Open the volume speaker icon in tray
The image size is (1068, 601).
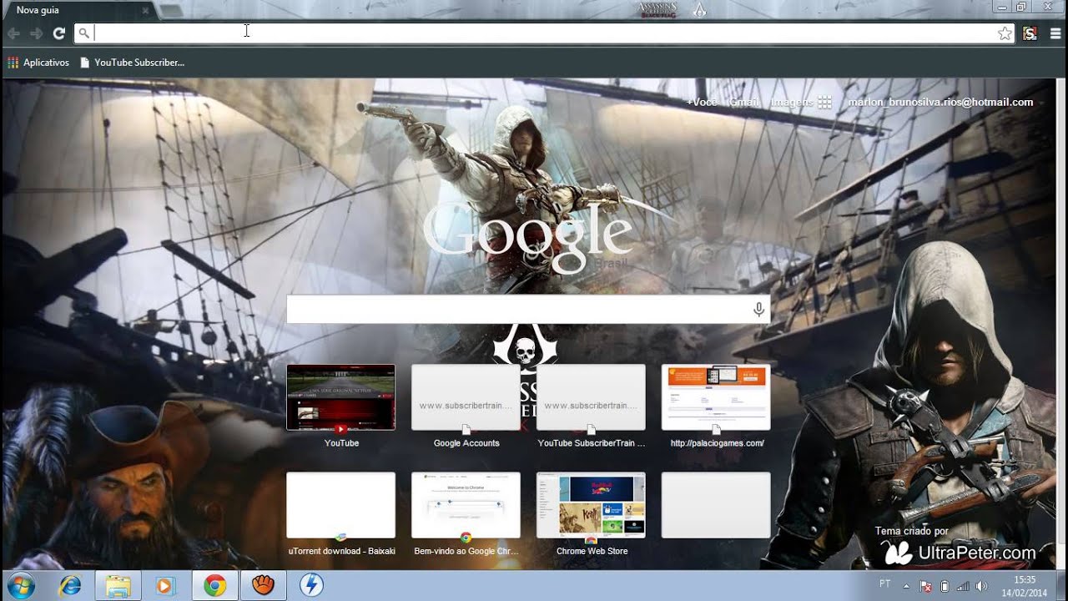pyautogui.click(x=982, y=585)
